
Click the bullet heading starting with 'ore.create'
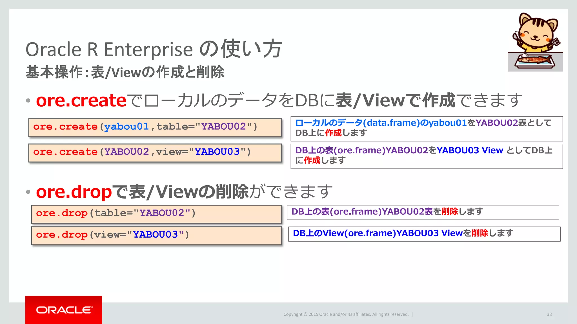pyautogui.click(x=279, y=100)
